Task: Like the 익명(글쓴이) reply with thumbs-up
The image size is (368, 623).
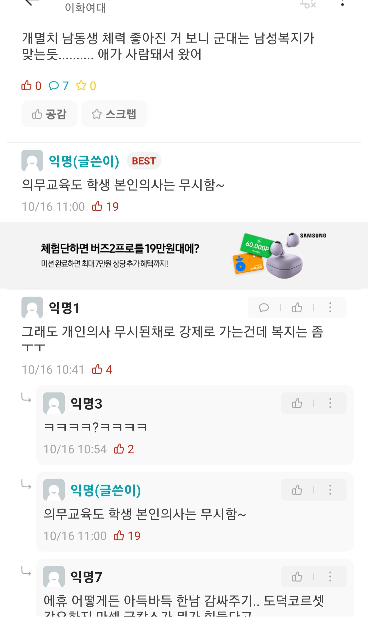Action: 297,490
